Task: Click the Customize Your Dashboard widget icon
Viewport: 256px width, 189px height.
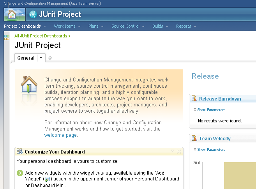Action: coord(19,152)
